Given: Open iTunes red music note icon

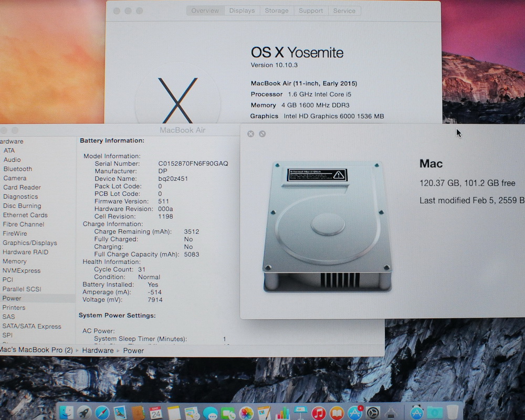Looking at the screenshot, I should click(x=319, y=413).
